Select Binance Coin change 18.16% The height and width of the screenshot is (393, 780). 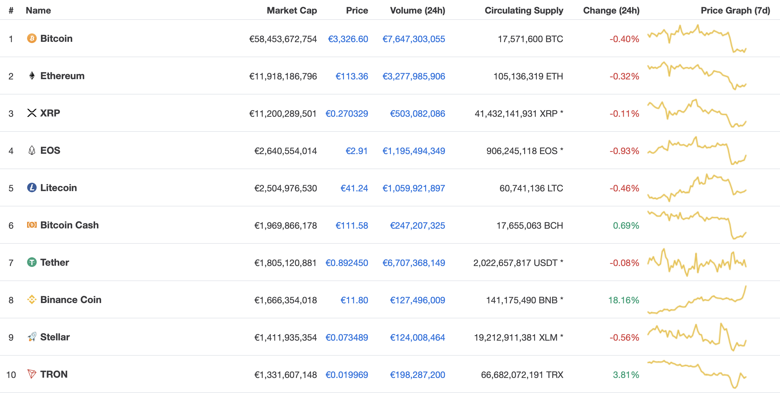pos(624,300)
